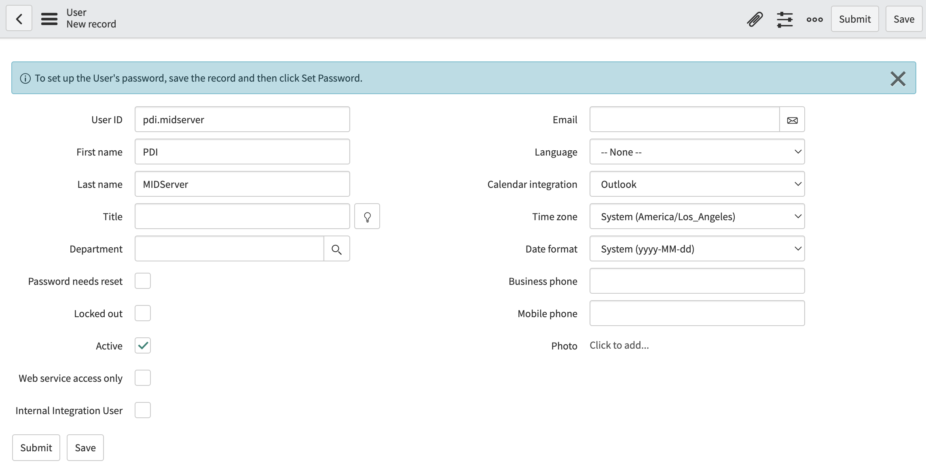Image resolution: width=926 pixels, height=463 pixels.
Task: Click Photo's Click to add link
Action: (619, 345)
